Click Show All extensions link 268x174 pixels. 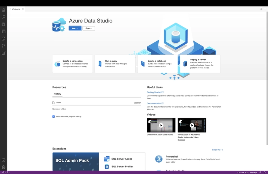(x=217, y=150)
